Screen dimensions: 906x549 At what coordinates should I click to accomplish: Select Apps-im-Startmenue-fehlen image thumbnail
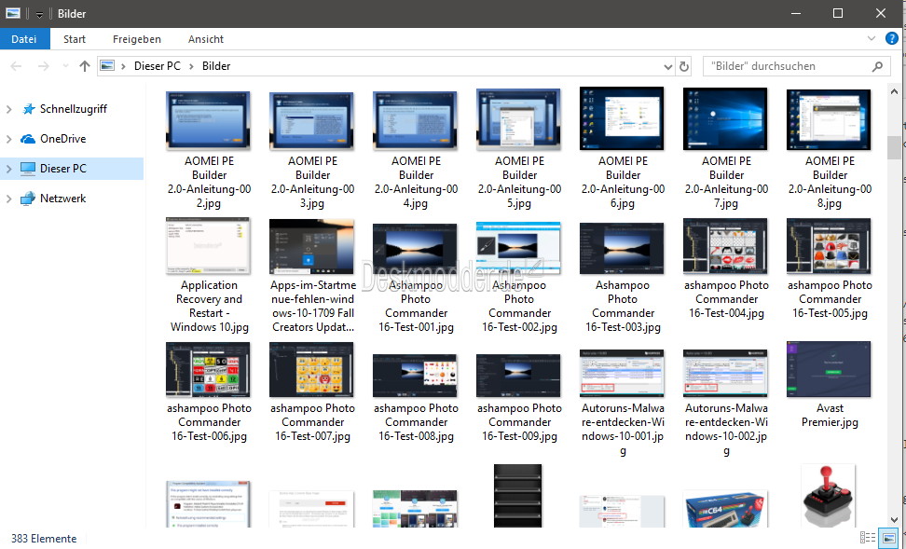tap(311, 247)
